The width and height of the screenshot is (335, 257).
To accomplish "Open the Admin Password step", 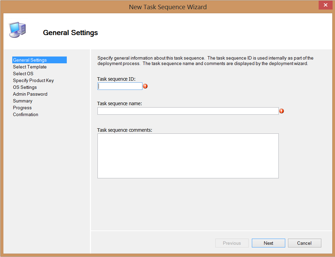I will [30, 94].
